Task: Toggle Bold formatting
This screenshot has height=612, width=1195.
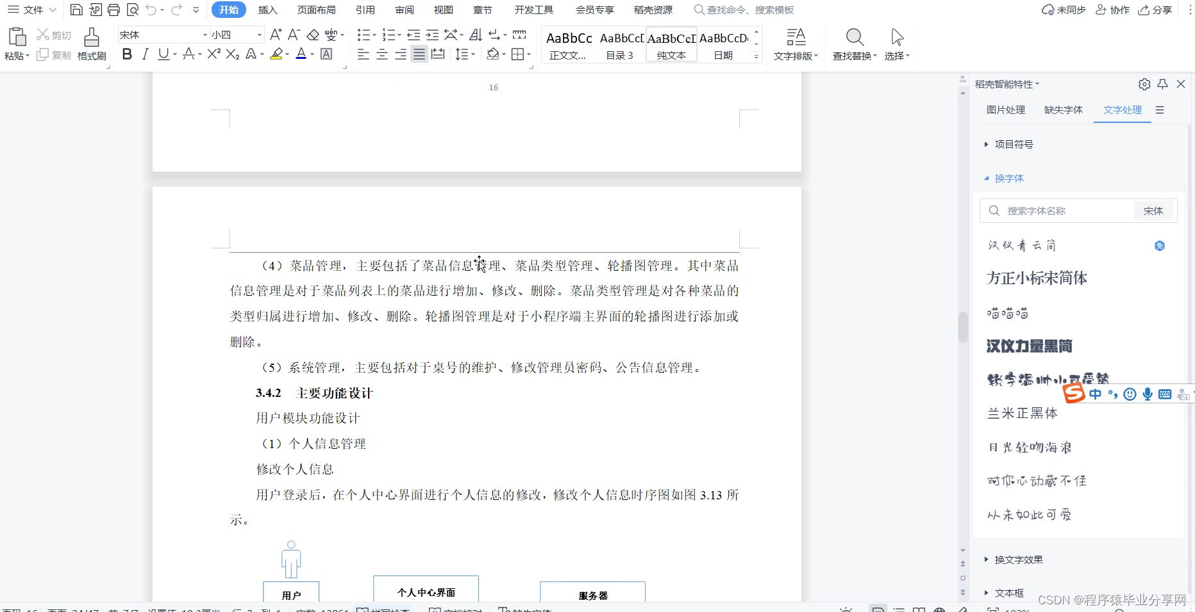Action: pyautogui.click(x=127, y=54)
